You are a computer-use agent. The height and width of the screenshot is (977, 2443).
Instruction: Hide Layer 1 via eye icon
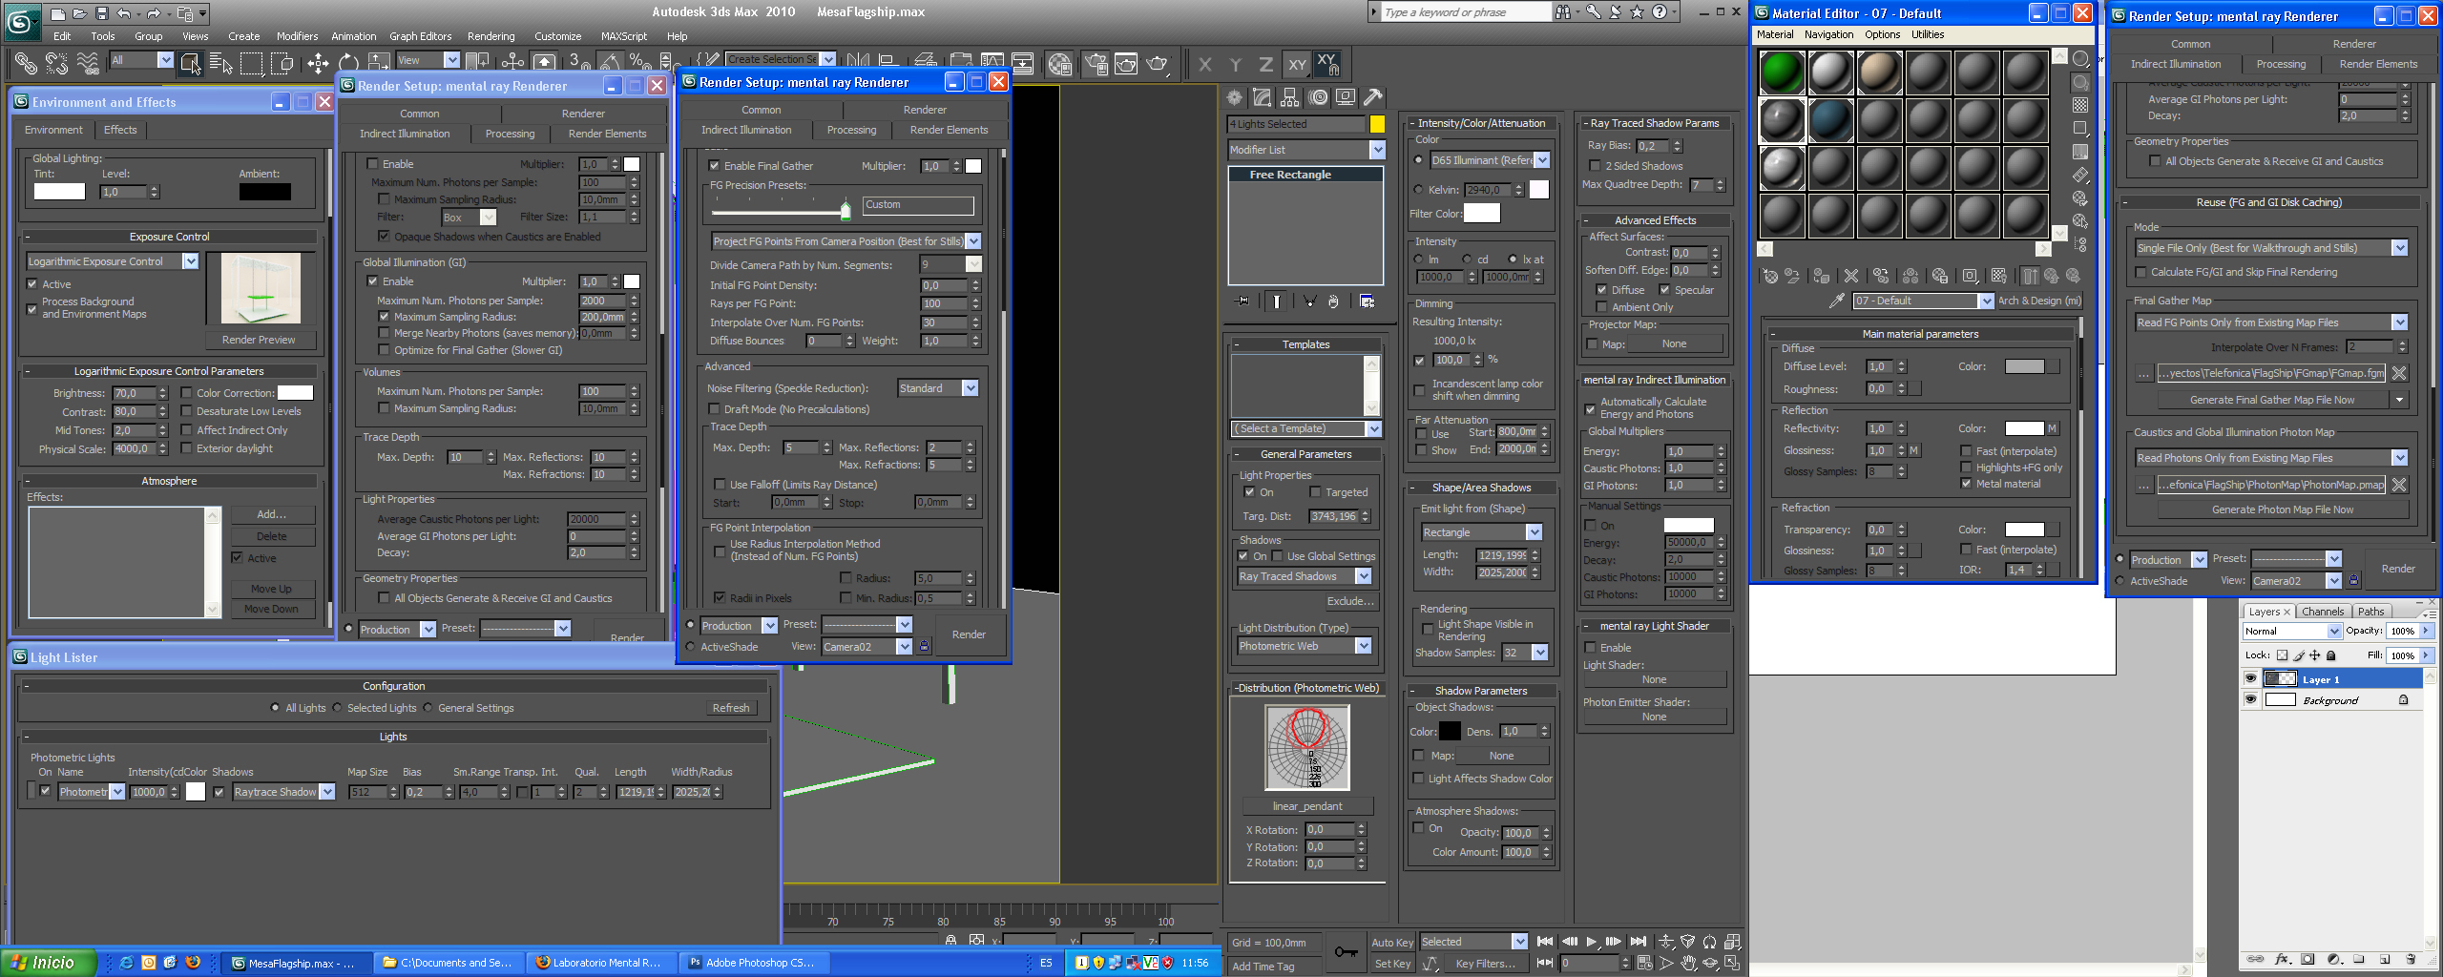[2250, 679]
